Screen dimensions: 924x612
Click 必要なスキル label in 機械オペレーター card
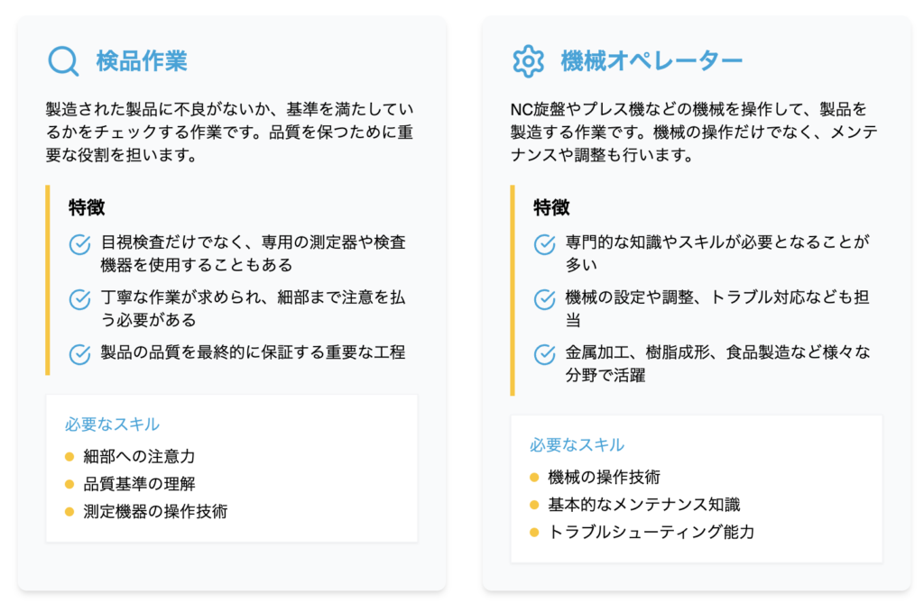577,445
